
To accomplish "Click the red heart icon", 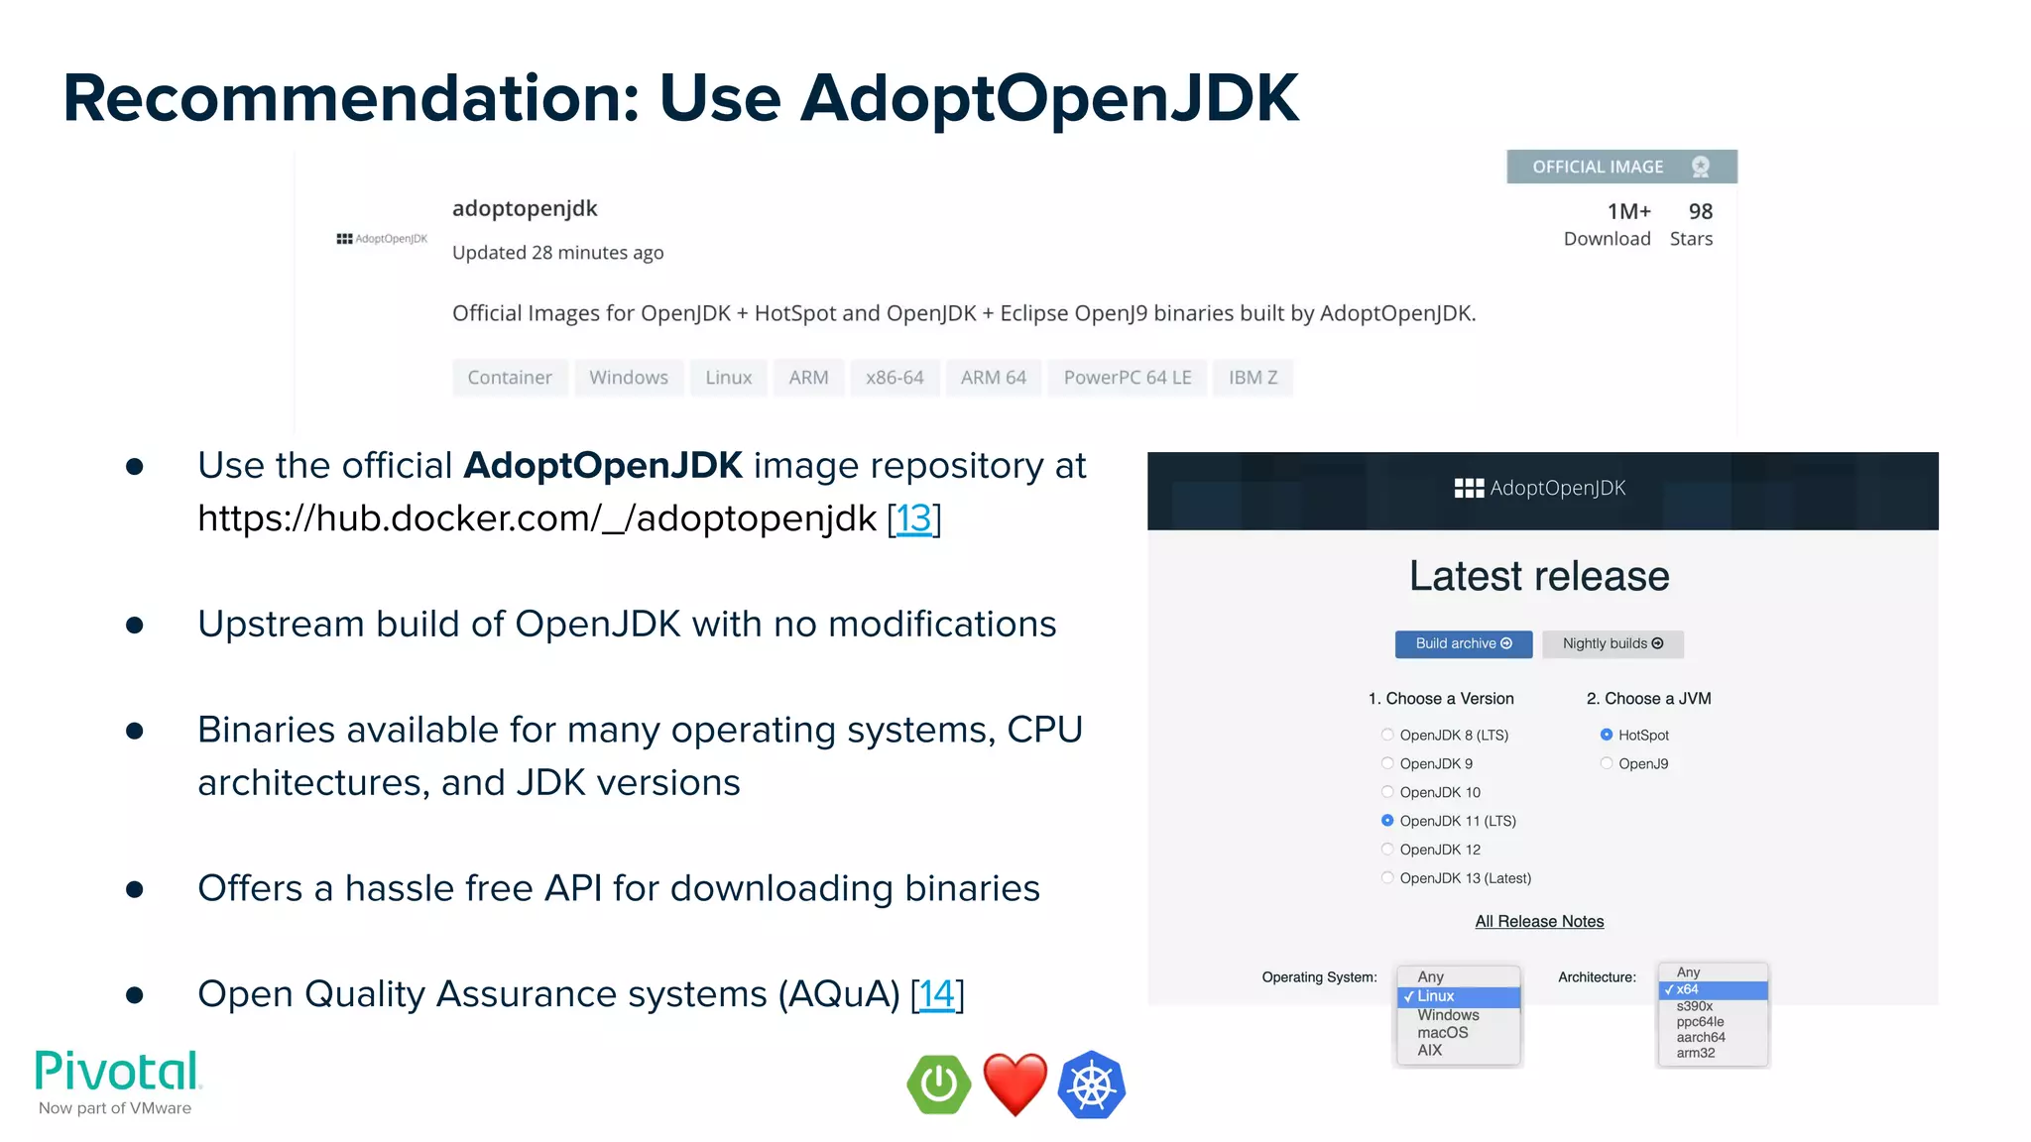I will (x=1015, y=1085).
